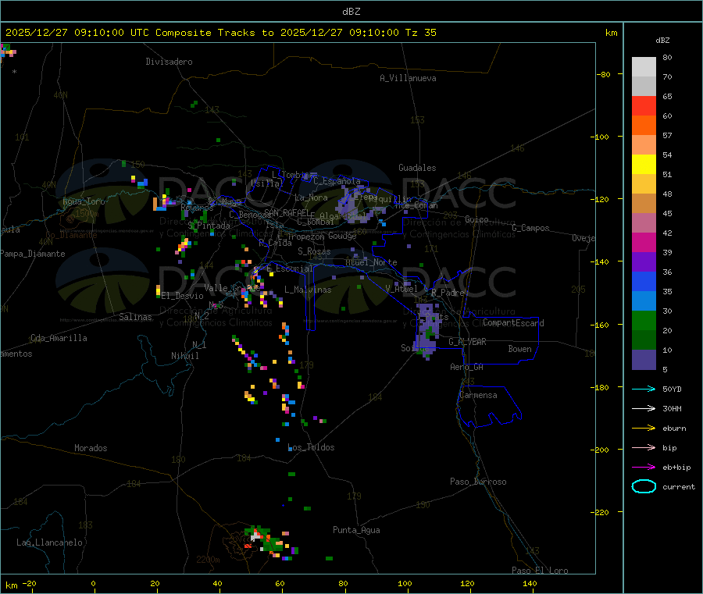Click the -220 tick on the right axis

601,513
